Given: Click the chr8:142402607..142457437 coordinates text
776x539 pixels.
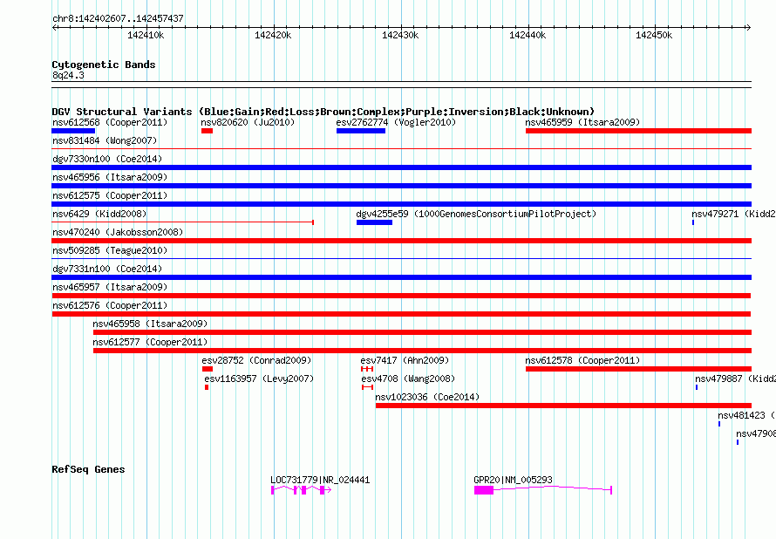Looking at the screenshot, I should tap(118, 18).
